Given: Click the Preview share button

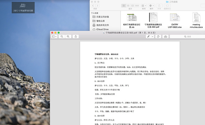Looking at the screenshot, I should click(x=76, y=37).
